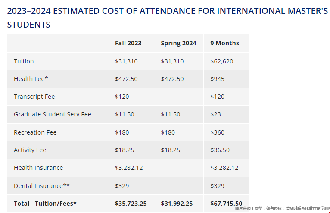Click the $67,715.50 9-month total

click(226, 204)
